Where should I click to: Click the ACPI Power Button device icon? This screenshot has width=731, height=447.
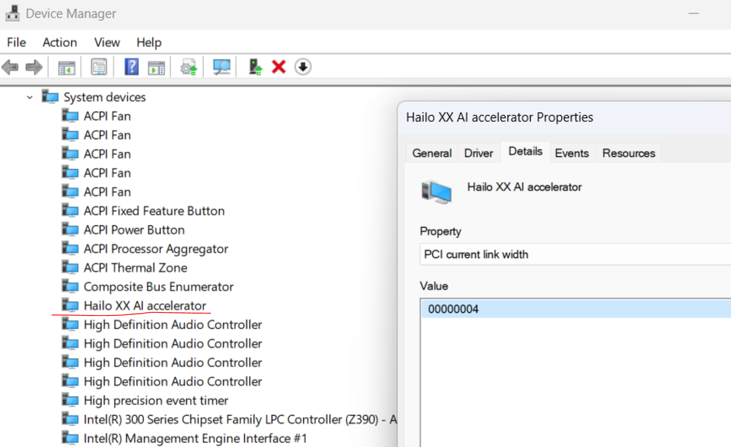[x=70, y=230]
